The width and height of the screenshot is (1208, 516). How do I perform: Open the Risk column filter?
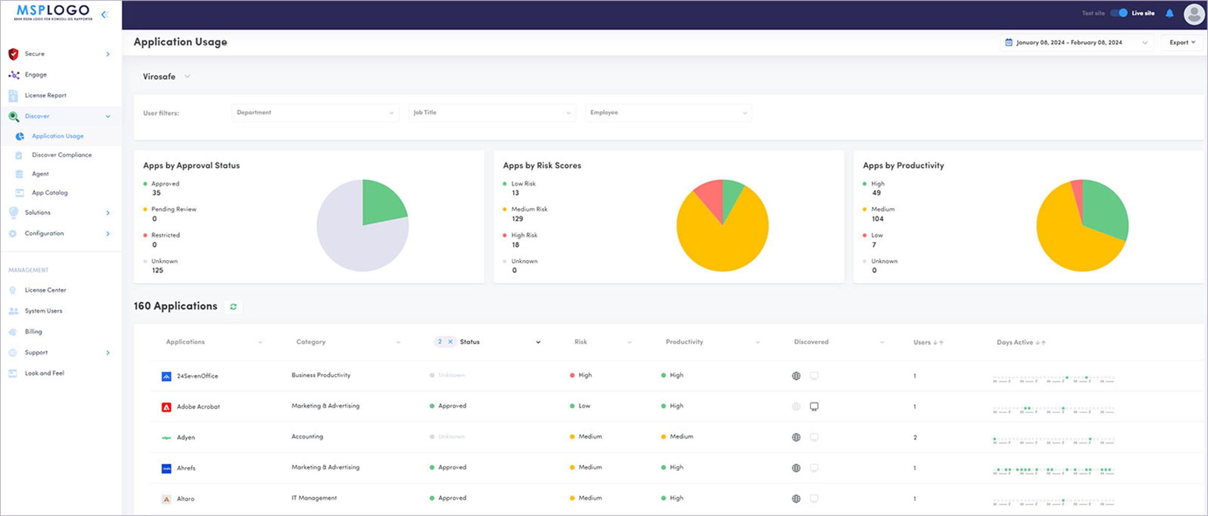coord(629,342)
